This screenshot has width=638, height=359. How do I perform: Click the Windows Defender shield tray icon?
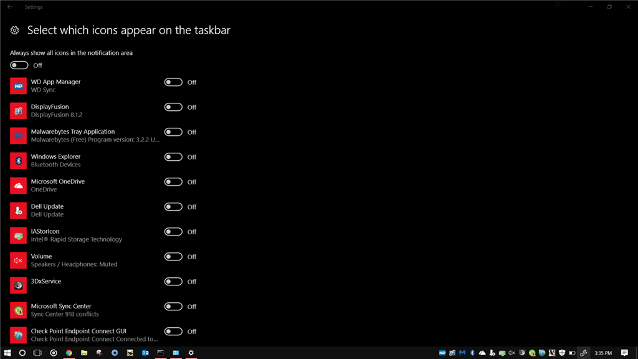point(562,353)
